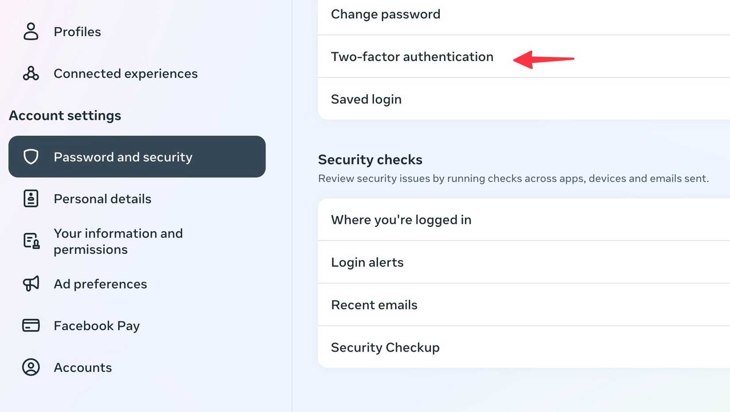
Task: Open Facebook Pay settings from sidebar
Action: pyautogui.click(x=96, y=326)
